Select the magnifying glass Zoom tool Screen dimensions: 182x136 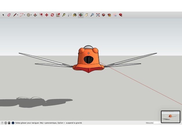point(92,15)
